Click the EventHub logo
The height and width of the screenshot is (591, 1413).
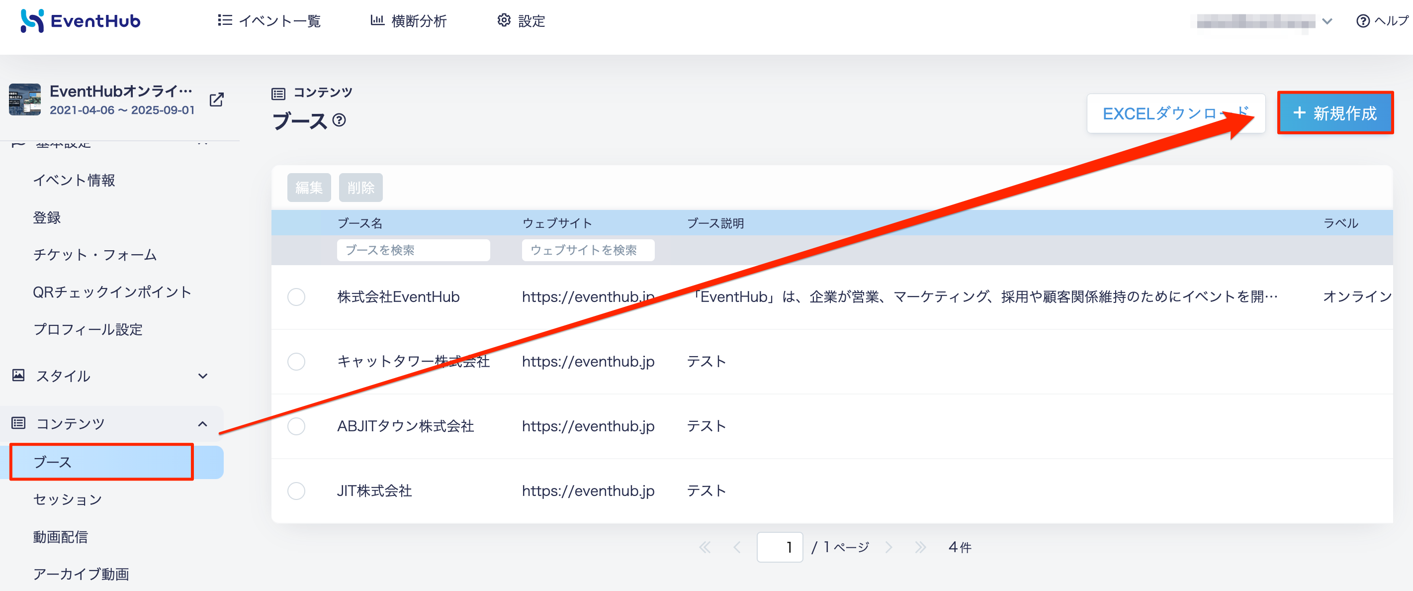tap(81, 21)
